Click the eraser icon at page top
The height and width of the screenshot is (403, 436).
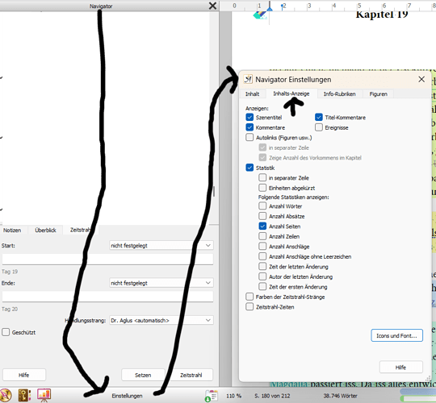(260, 15)
